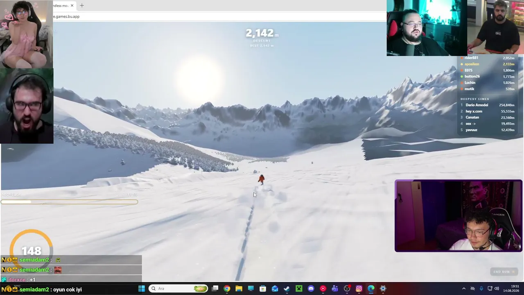Close the endless mountain browser tab
Viewport: 524px width, 295px height.
click(72, 5)
